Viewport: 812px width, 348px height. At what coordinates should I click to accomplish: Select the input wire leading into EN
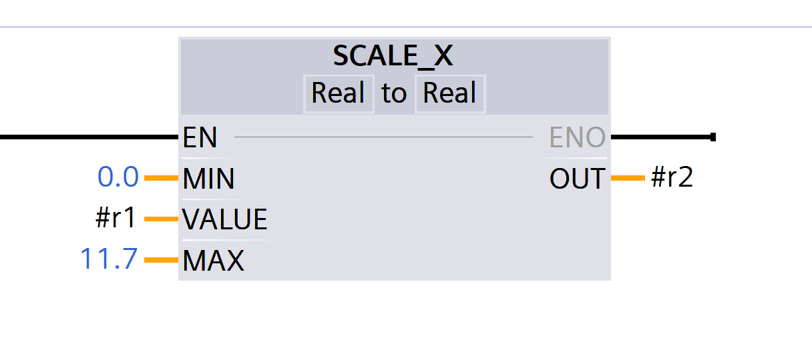click(87, 137)
